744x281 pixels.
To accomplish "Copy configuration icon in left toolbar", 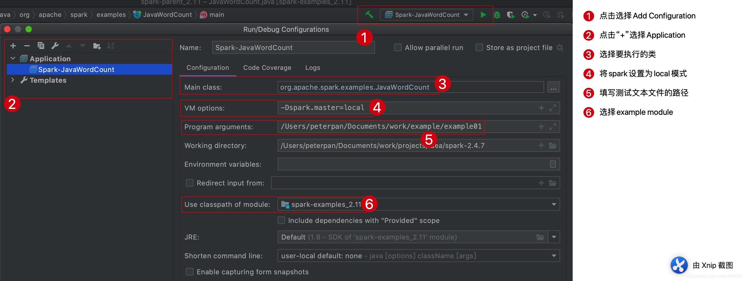I will [41, 46].
